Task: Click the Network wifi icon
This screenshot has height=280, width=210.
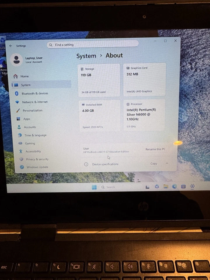Action: pyautogui.click(x=17, y=102)
